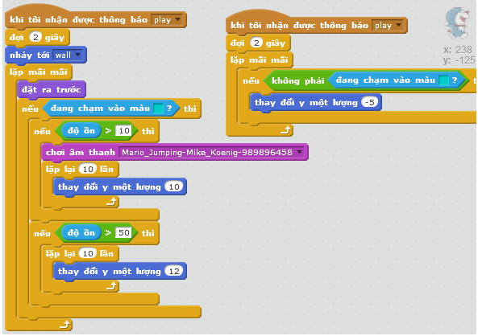Click the không phải operator block
This screenshot has height=336, width=478.
pos(297,80)
